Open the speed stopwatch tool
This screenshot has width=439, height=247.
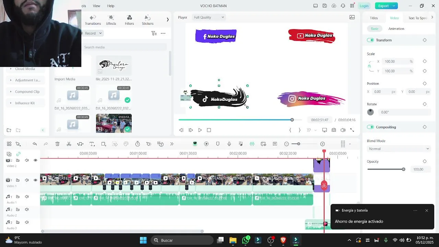coord(138,144)
